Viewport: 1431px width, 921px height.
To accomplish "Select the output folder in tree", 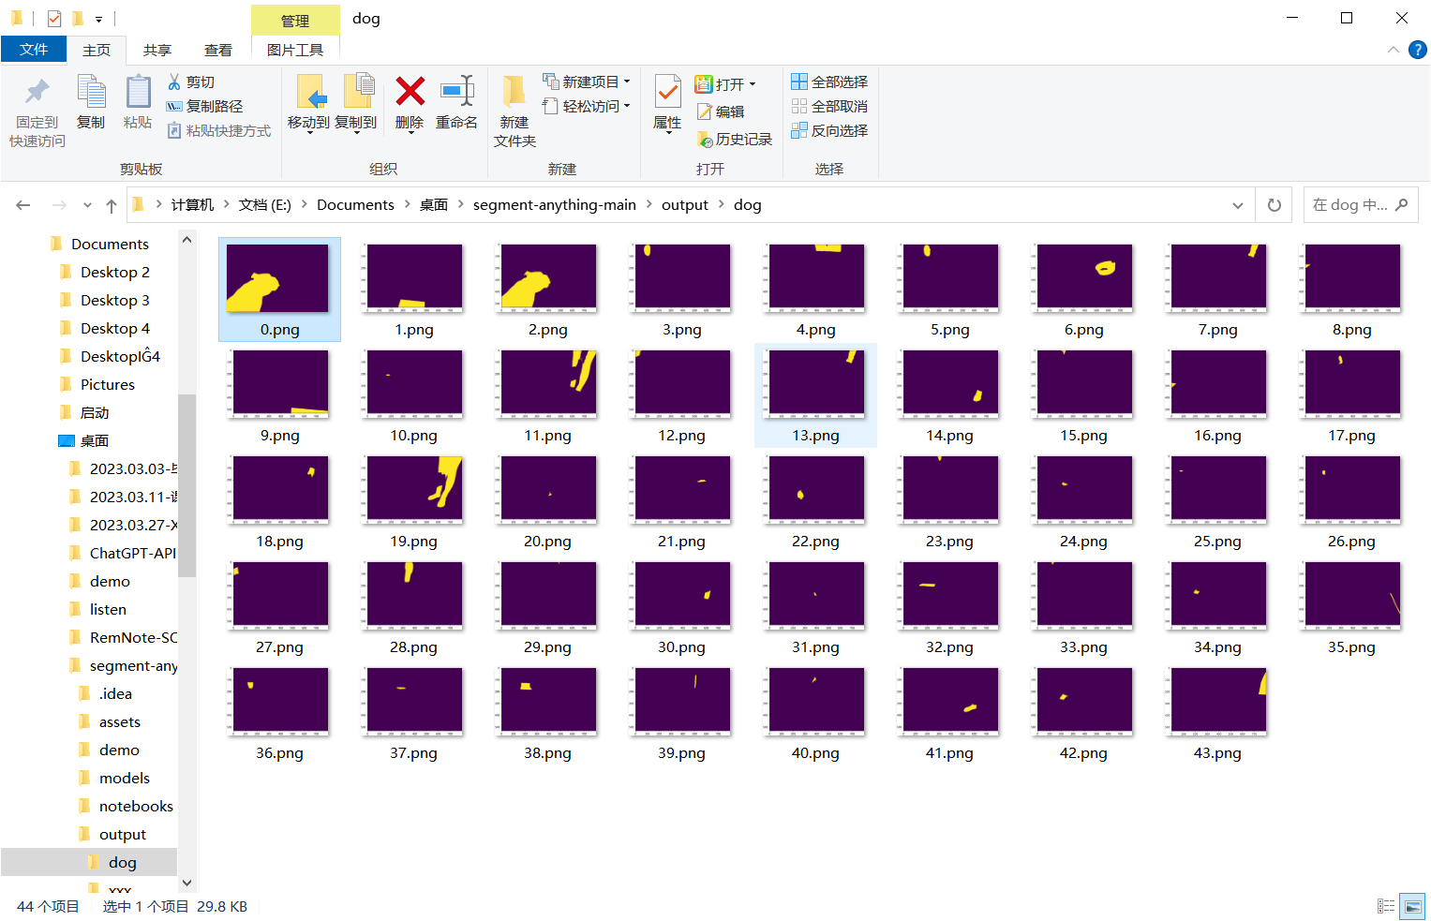I will 122,835.
